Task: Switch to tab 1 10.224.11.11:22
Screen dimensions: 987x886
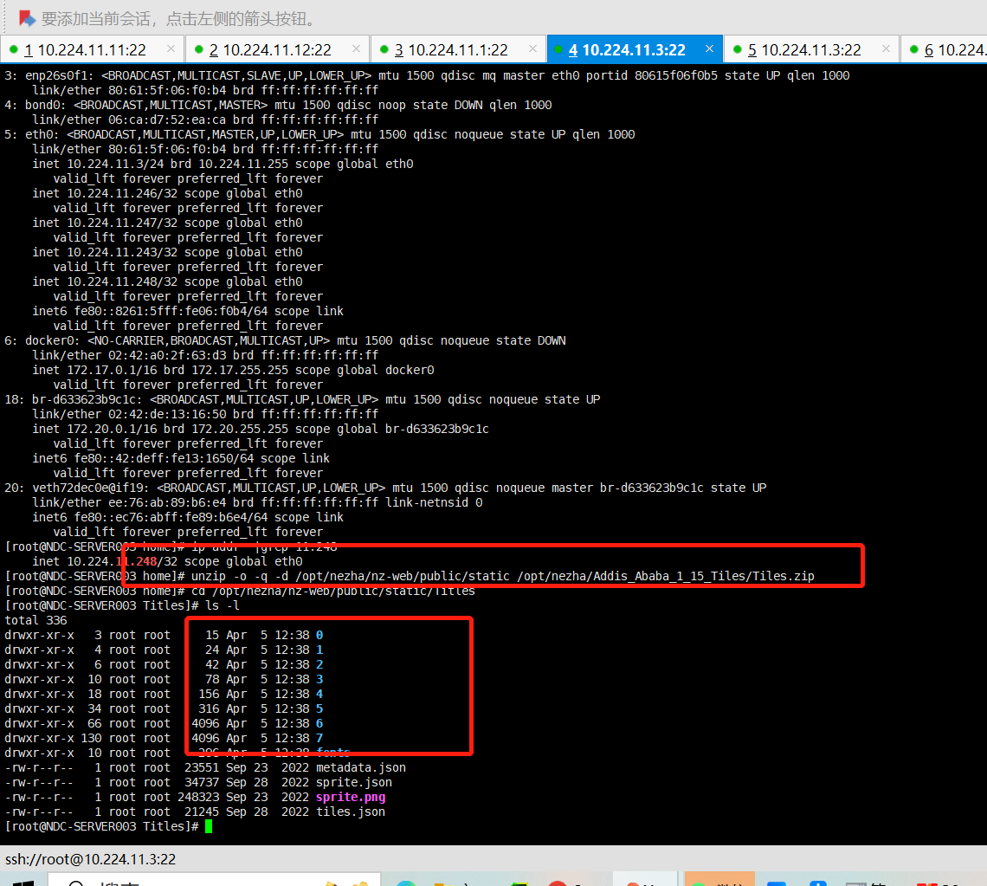Action: [x=85, y=50]
